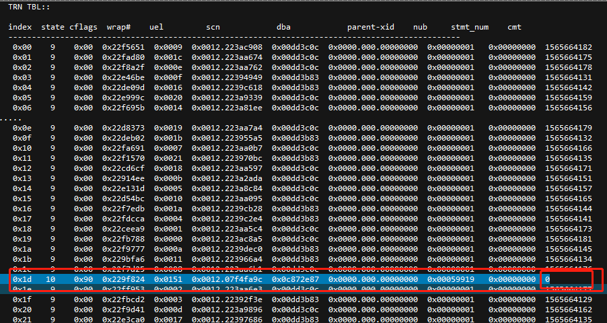
Task: Click index 0x1d in highlighted row
Action: click(22, 279)
